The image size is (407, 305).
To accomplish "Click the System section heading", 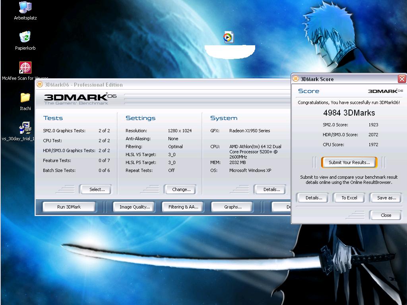I will tap(224, 118).
